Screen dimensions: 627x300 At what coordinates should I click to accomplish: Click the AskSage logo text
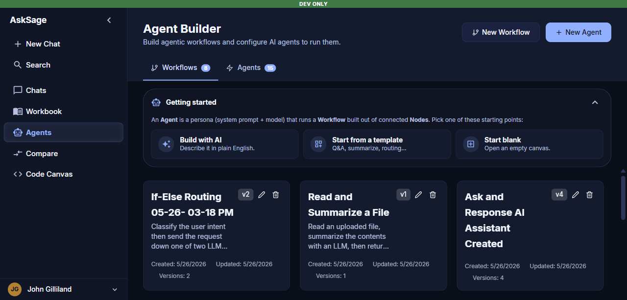[28, 20]
